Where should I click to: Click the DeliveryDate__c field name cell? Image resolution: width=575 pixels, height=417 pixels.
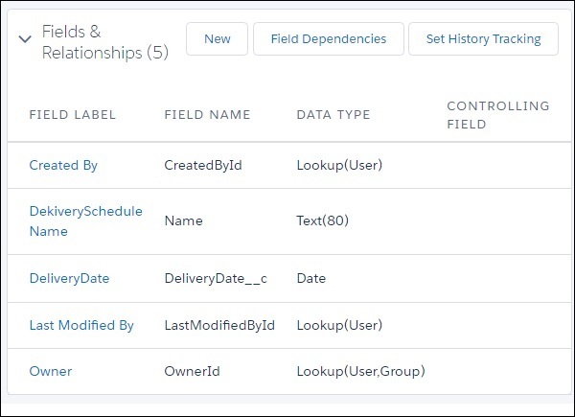(x=216, y=279)
